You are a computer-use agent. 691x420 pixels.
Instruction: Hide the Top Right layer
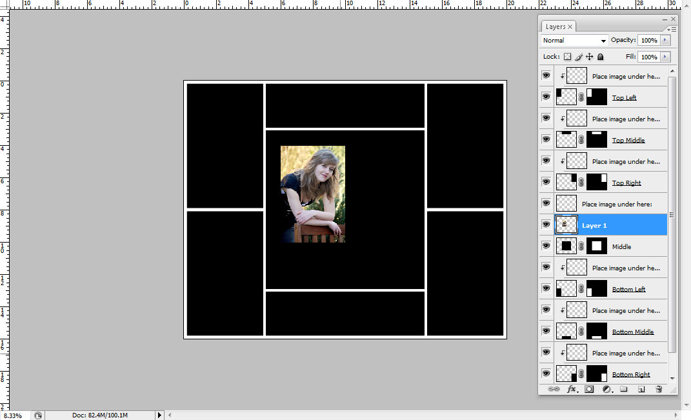point(546,182)
